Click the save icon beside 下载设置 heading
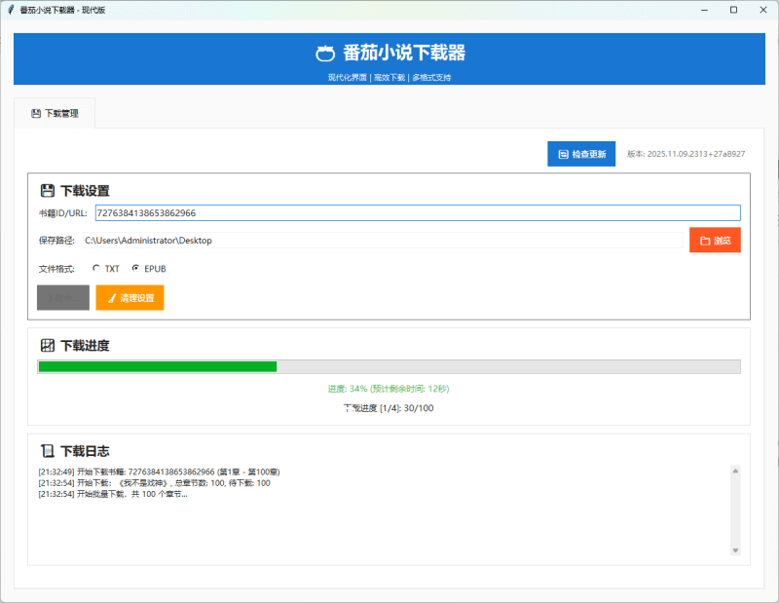Viewport: 779px width, 603px height. click(x=46, y=188)
